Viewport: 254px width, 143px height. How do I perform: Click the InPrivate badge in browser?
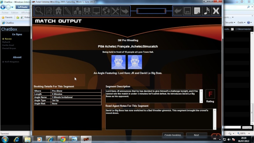(23, 7)
